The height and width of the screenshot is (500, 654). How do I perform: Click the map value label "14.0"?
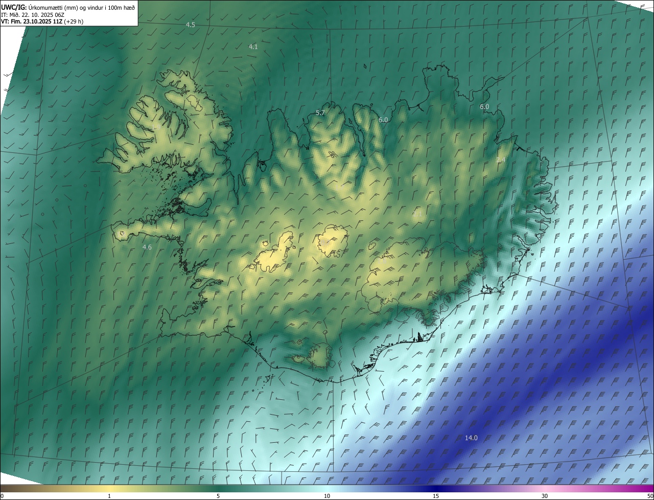coord(471,438)
